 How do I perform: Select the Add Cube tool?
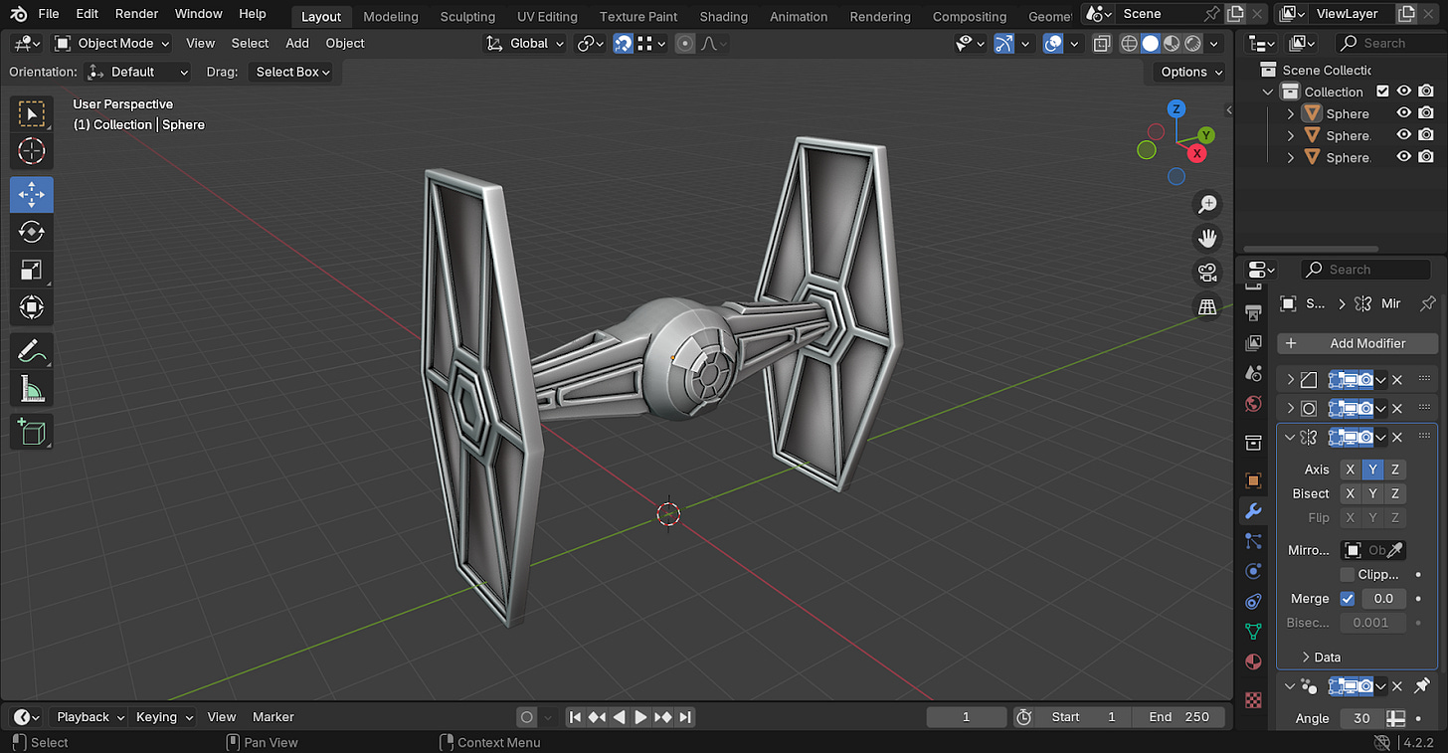point(32,432)
